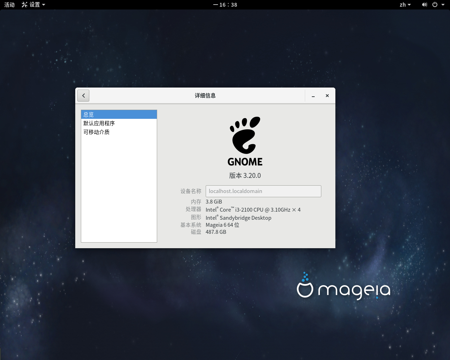Click the 设备名称 label
The height and width of the screenshot is (360, 450).
click(x=191, y=191)
